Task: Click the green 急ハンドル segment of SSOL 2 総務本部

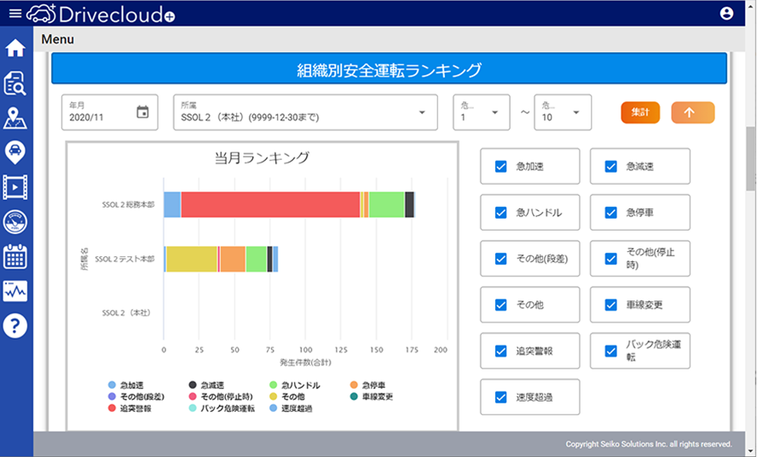Action: pyautogui.click(x=386, y=204)
